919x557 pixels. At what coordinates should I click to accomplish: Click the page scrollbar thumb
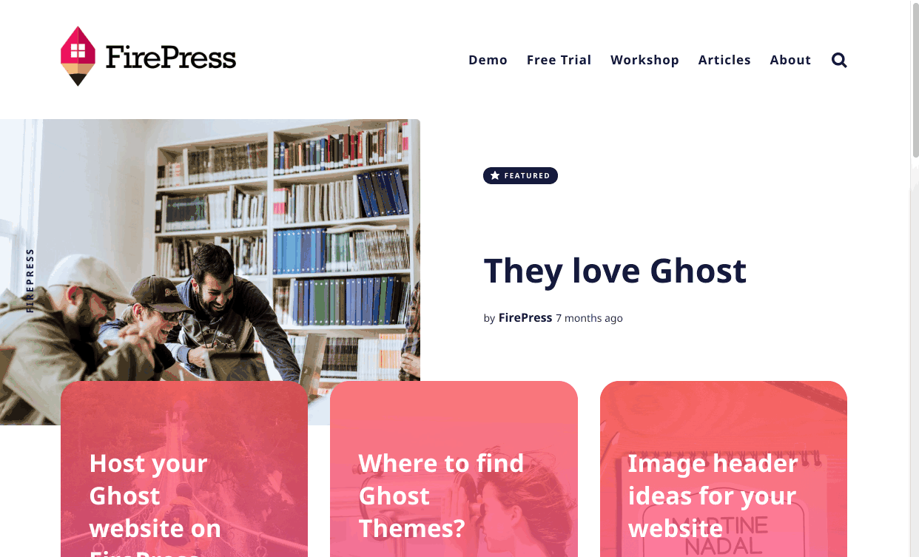click(915, 80)
